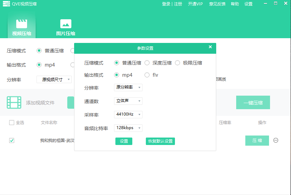Close the 参数设置 dialog
The width and height of the screenshot is (291, 195).
tap(210, 47)
